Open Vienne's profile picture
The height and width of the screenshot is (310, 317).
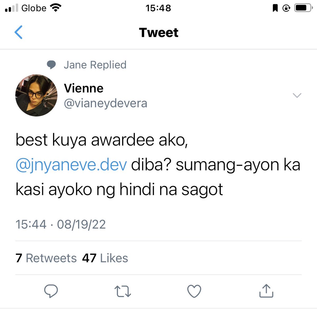click(x=36, y=95)
